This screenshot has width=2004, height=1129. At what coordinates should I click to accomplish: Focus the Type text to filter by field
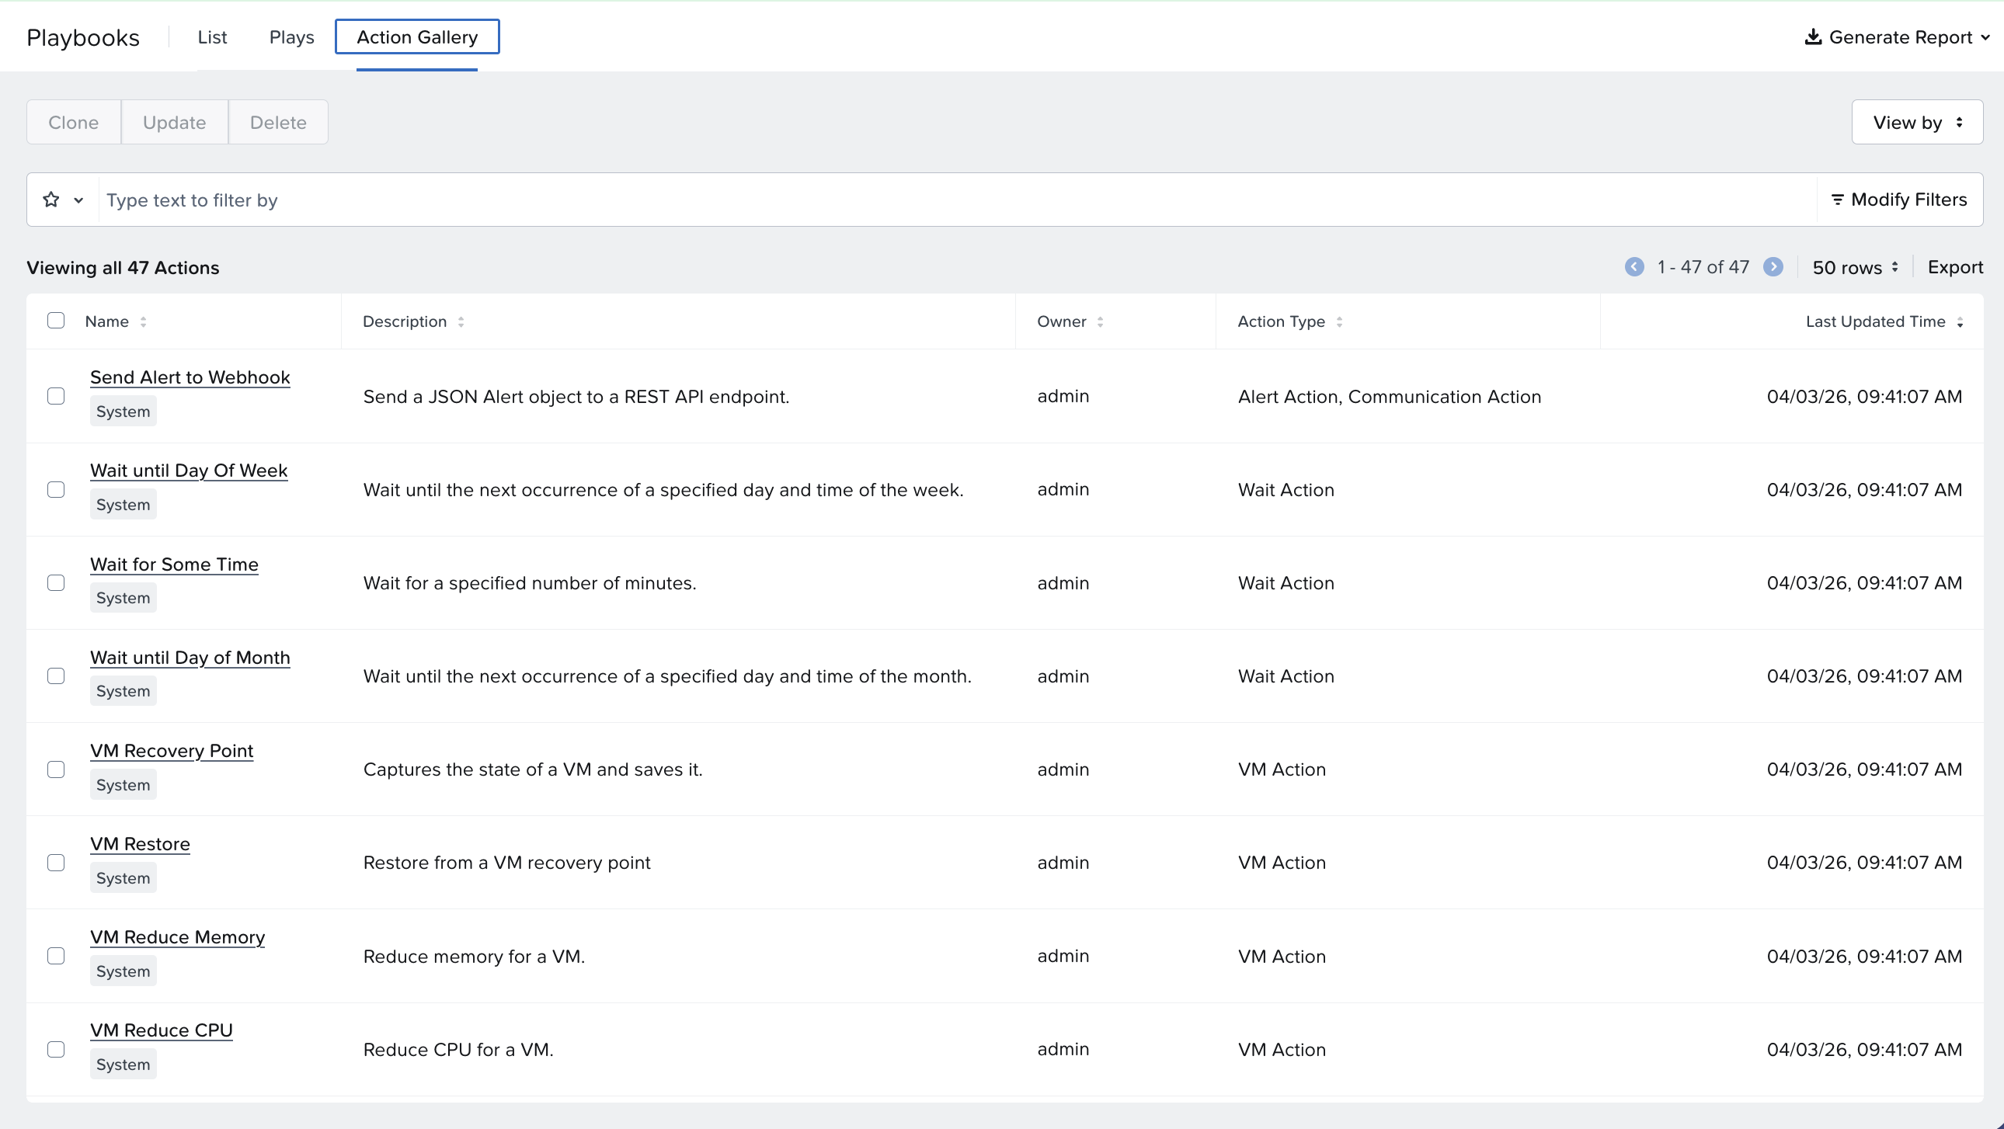coord(957,200)
